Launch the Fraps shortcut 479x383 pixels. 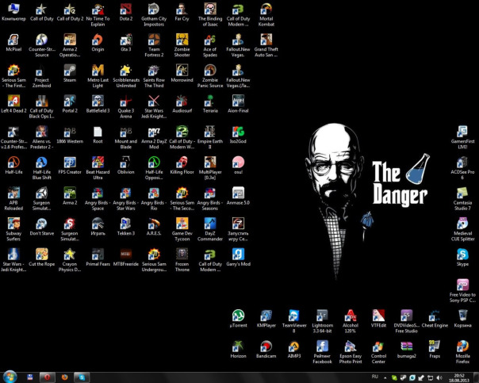click(435, 350)
